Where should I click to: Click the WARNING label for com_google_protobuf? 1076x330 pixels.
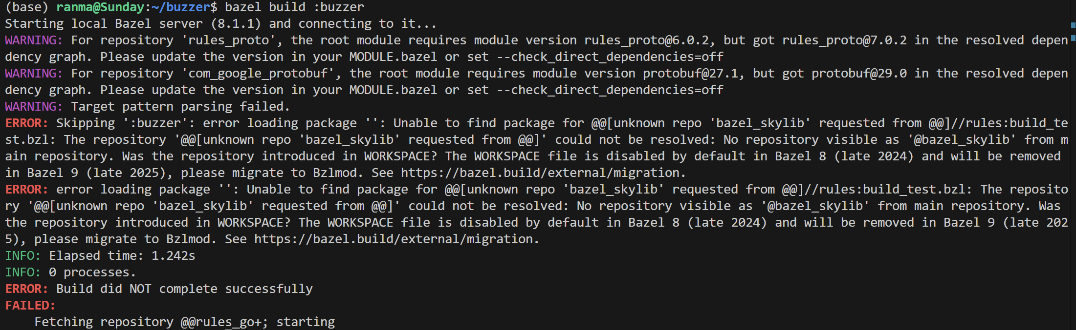click(x=34, y=74)
